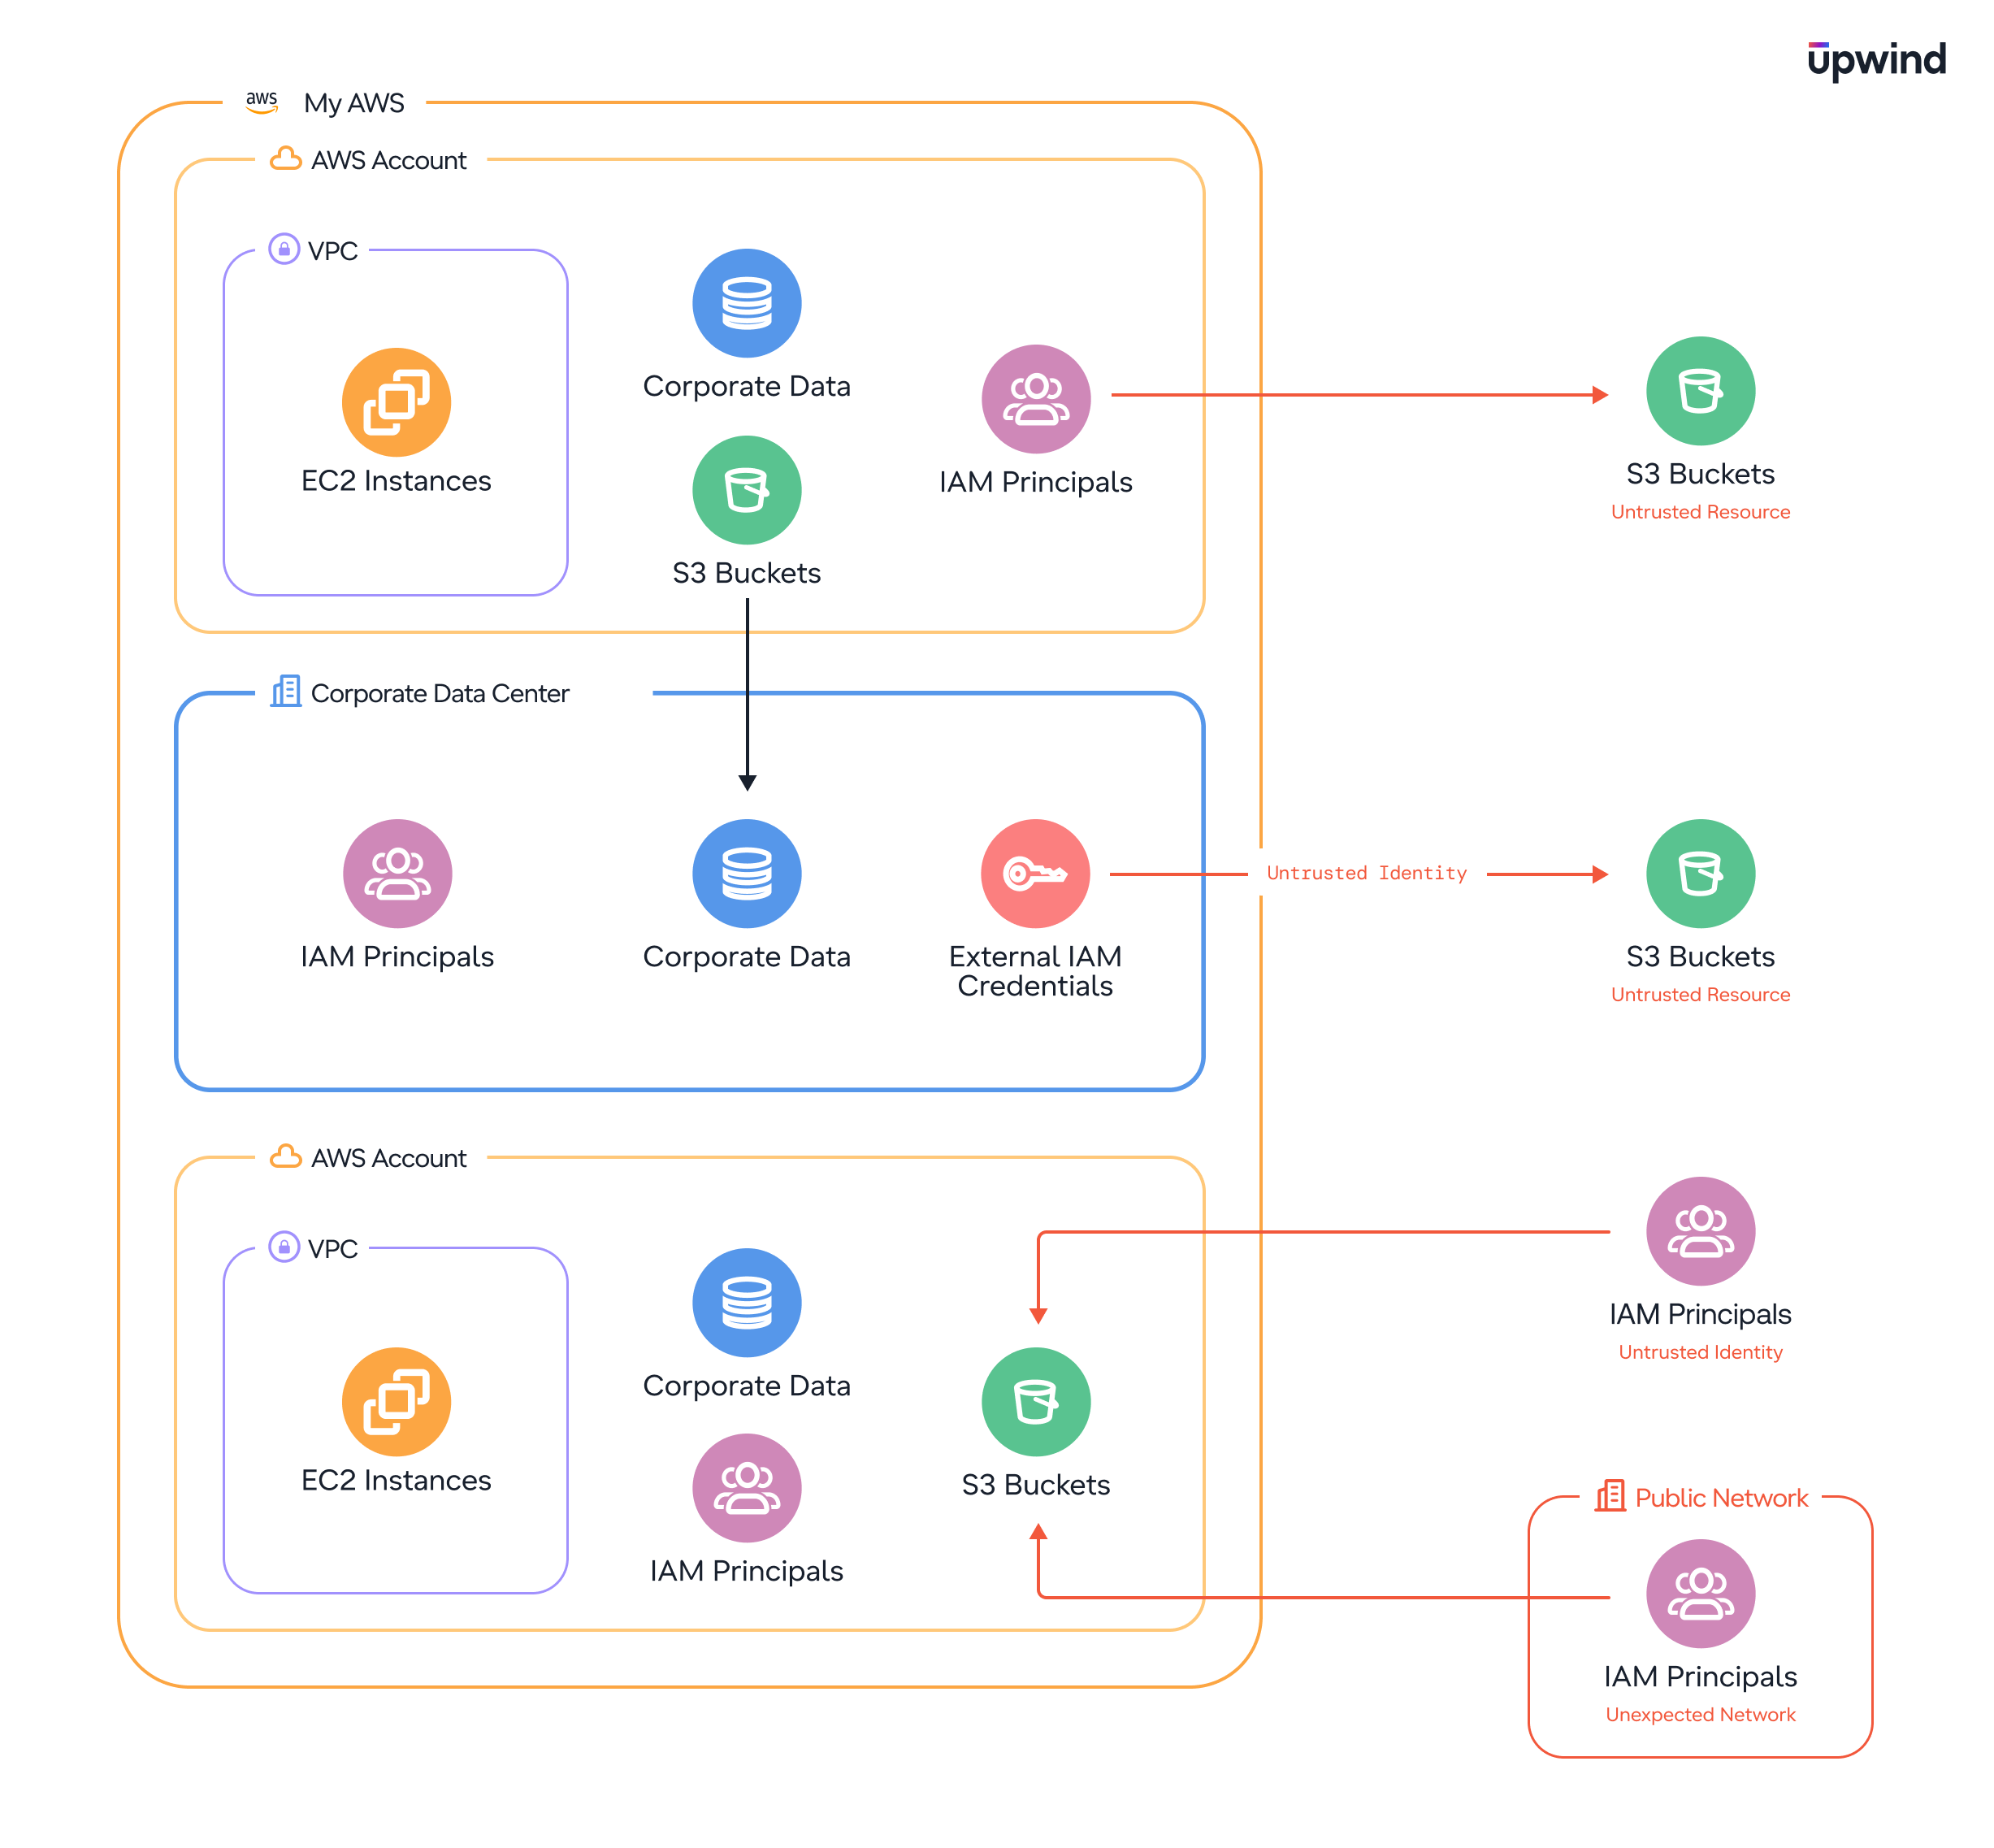Click the Unexpected Network label
Image resolution: width=1994 pixels, height=1848 pixels.
point(1700,1715)
